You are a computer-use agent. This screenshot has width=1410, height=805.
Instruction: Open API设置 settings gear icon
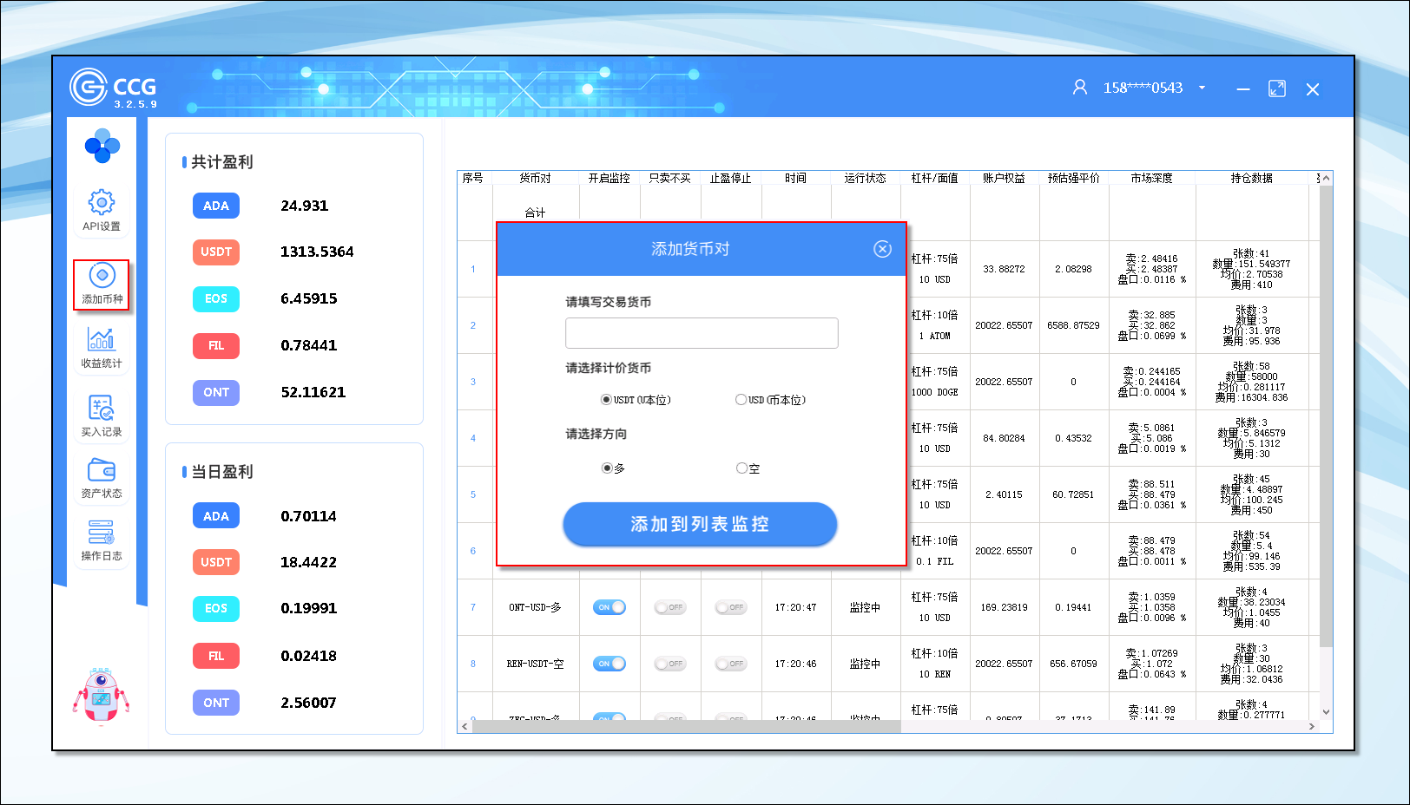click(x=102, y=204)
